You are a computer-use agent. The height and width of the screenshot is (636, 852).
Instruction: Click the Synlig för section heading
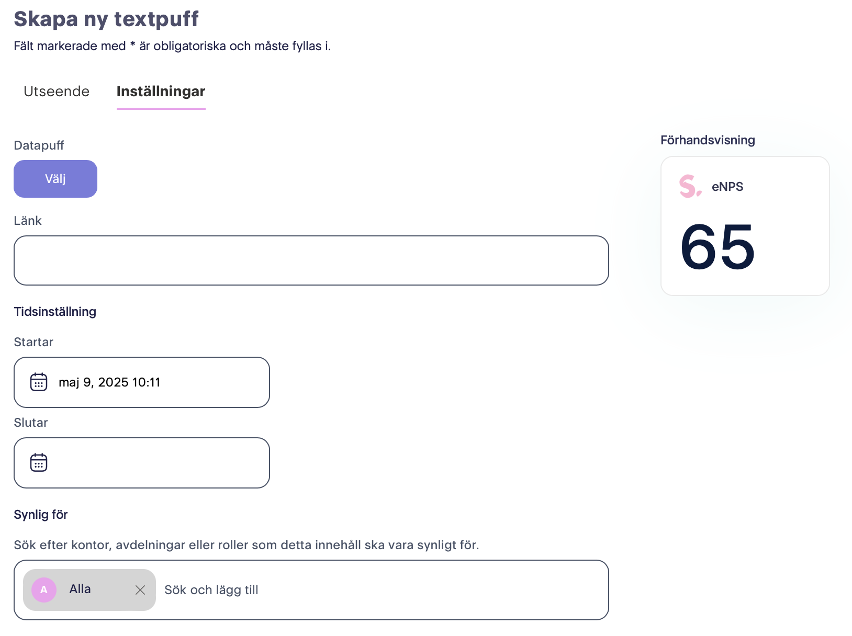pyautogui.click(x=41, y=515)
